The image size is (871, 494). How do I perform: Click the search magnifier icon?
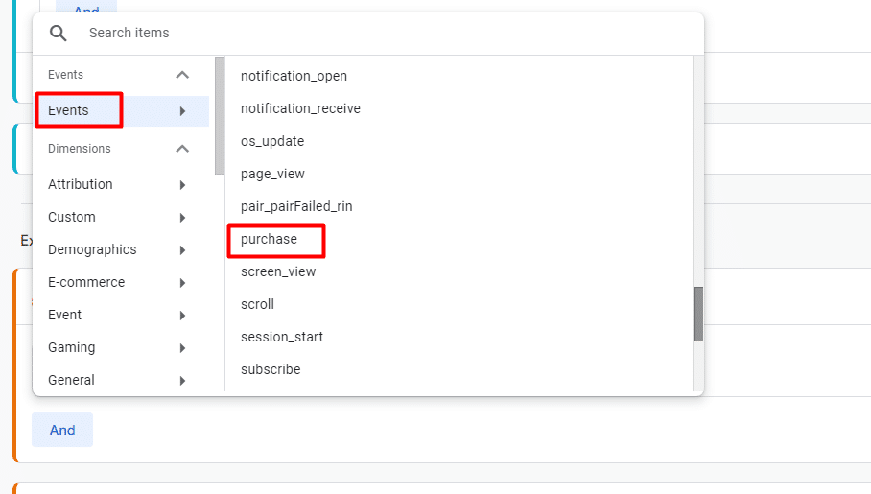59,33
